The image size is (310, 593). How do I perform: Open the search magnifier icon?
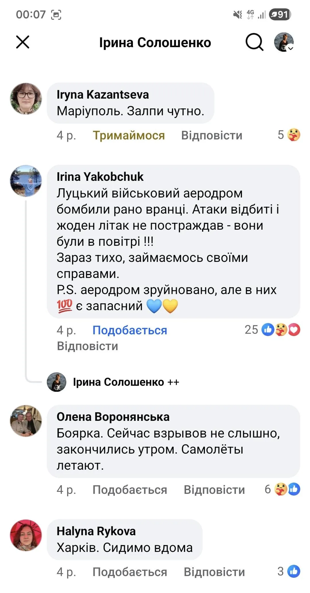[254, 42]
